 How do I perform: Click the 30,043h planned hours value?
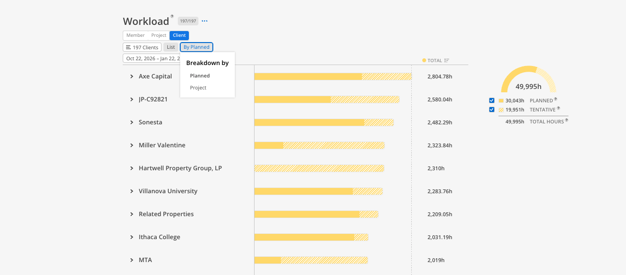point(515,101)
